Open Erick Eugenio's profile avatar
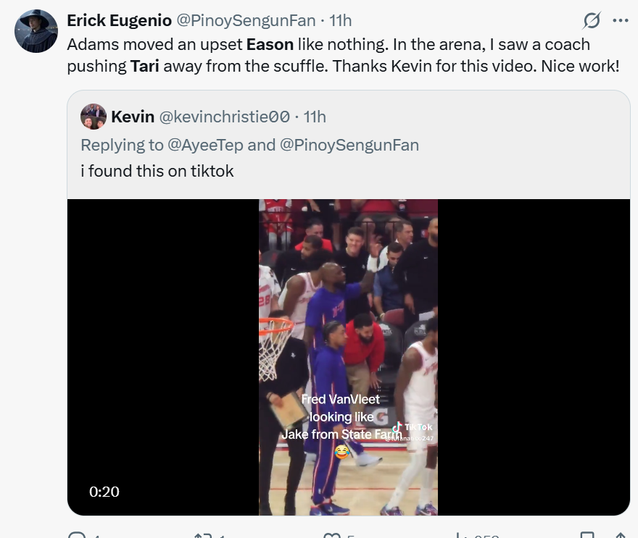638x538 pixels. pos(36,30)
